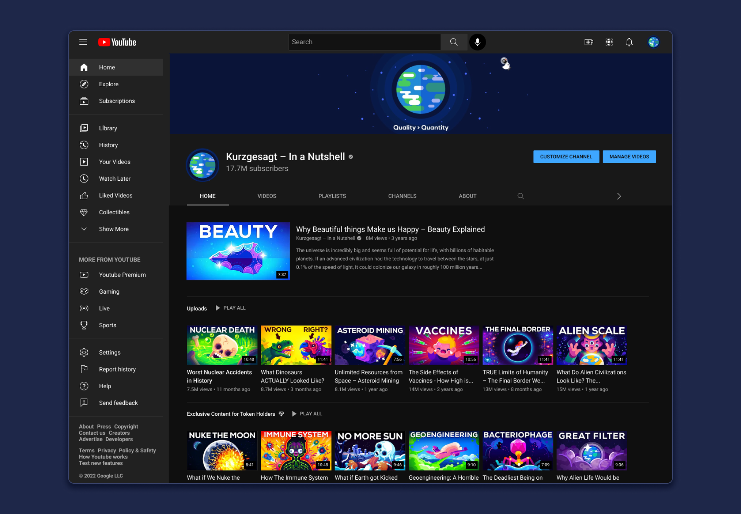
Task: Open Library in sidebar
Action: 116,128
